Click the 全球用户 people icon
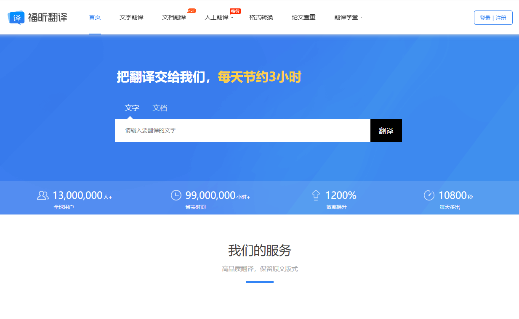519x319 pixels. point(43,195)
